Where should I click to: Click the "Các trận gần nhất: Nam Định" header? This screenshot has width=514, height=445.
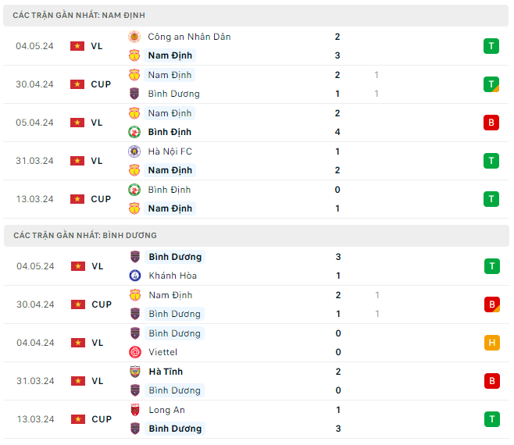pos(79,16)
